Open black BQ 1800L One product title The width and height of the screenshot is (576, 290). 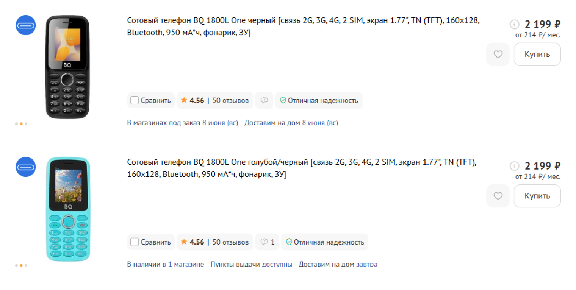point(304,27)
